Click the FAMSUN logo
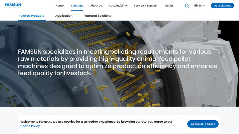 [x=13, y=5]
